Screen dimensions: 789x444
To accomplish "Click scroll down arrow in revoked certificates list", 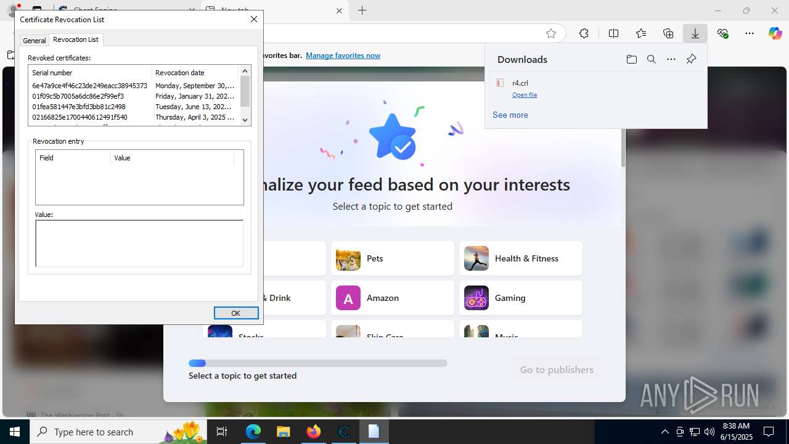I will (245, 120).
